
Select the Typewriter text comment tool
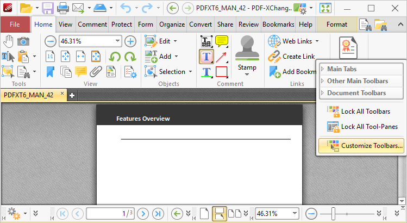coord(207,57)
